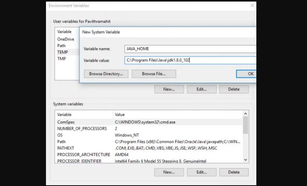This screenshot has width=307, height=186.
Task: Click the .COM;.EXE;.BAT PATHEXT value
Action: click(166, 148)
